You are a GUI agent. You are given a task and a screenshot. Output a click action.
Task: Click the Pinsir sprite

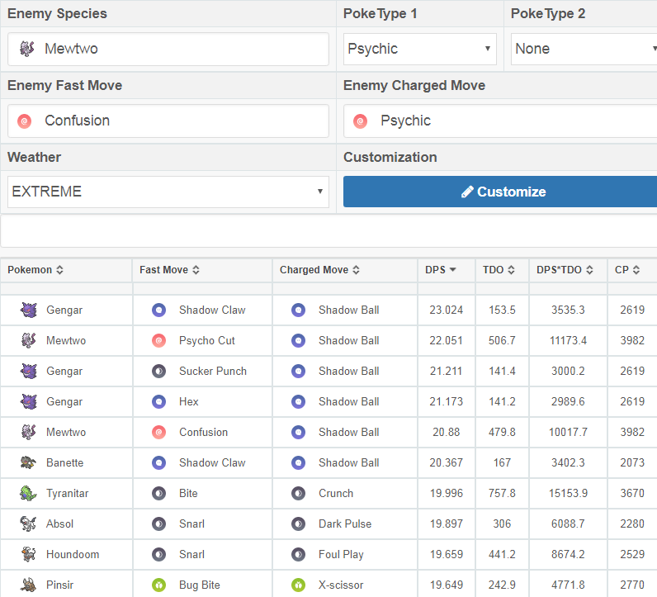[x=28, y=585]
